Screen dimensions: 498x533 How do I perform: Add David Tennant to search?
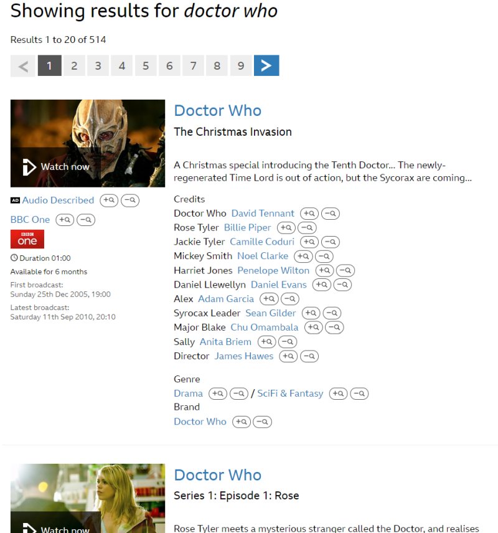[x=309, y=214]
